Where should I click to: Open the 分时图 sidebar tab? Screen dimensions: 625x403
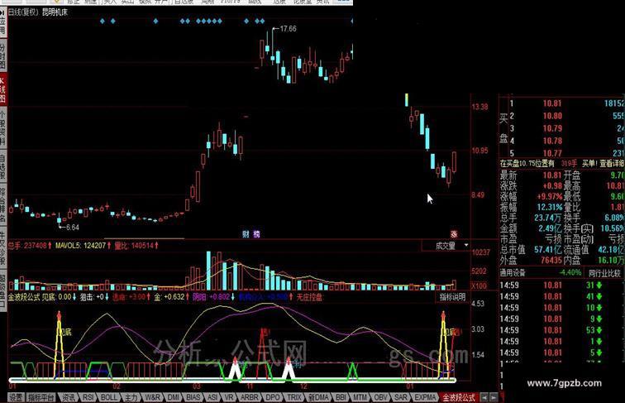click(x=3, y=55)
